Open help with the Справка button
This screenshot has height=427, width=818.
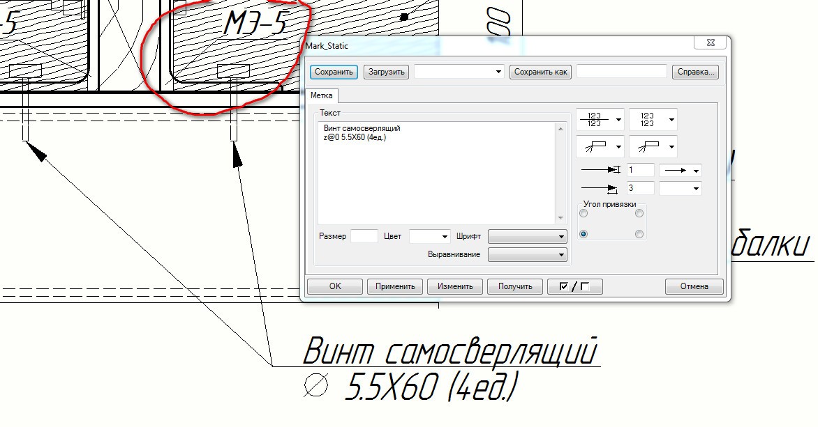(695, 72)
